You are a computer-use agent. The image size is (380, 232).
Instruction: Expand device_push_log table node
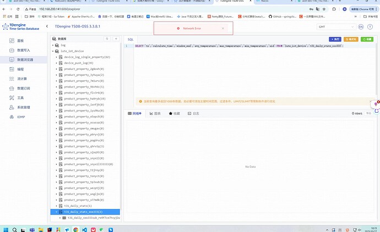click(x=61, y=63)
